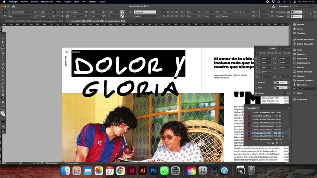Viewport: 317px width, 178px height.
Task: Toggle Sombrear checkbox in control bar
Action: (277, 12)
